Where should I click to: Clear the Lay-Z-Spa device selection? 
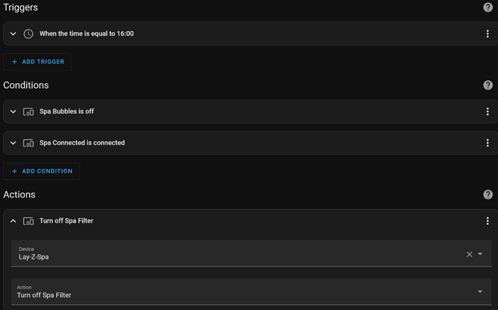pyautogui.click(x=469, y=254)
